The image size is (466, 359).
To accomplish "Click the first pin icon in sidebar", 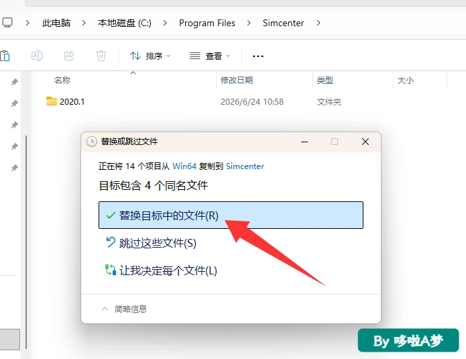I will [x=14, y=82].
